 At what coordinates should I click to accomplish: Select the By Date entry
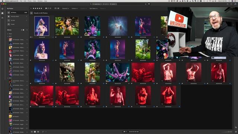(x=17, y=20)
